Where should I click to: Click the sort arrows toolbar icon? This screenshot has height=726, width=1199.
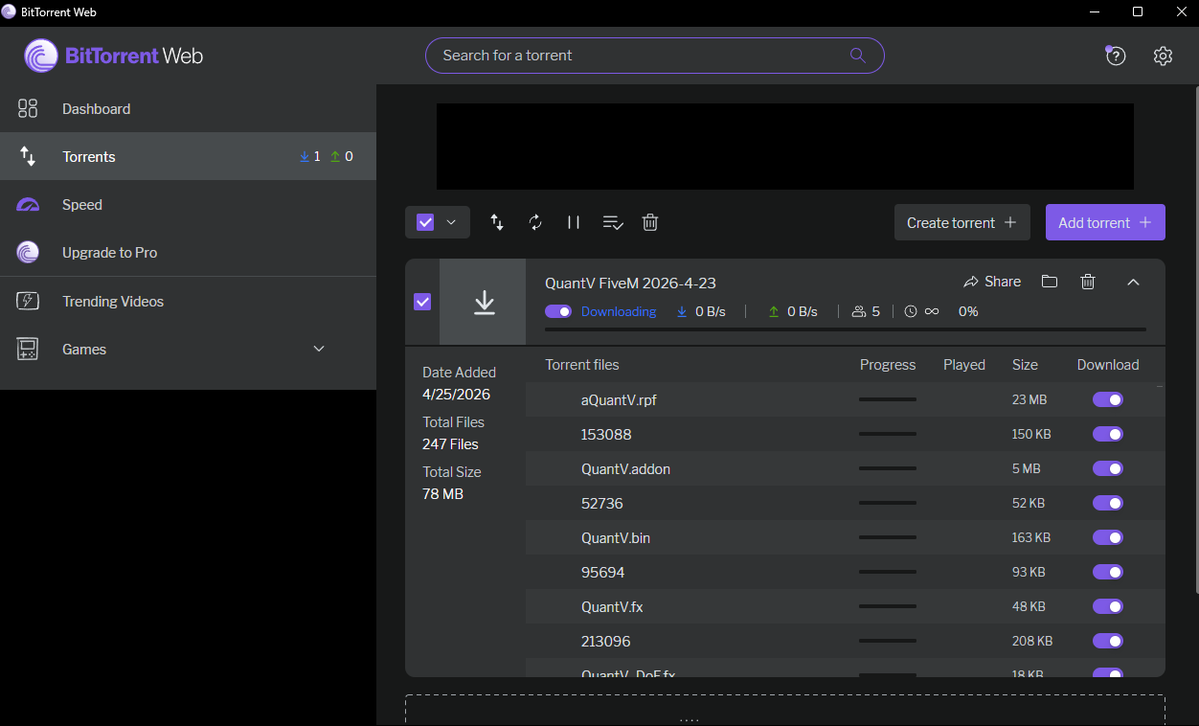coord(497,222)
